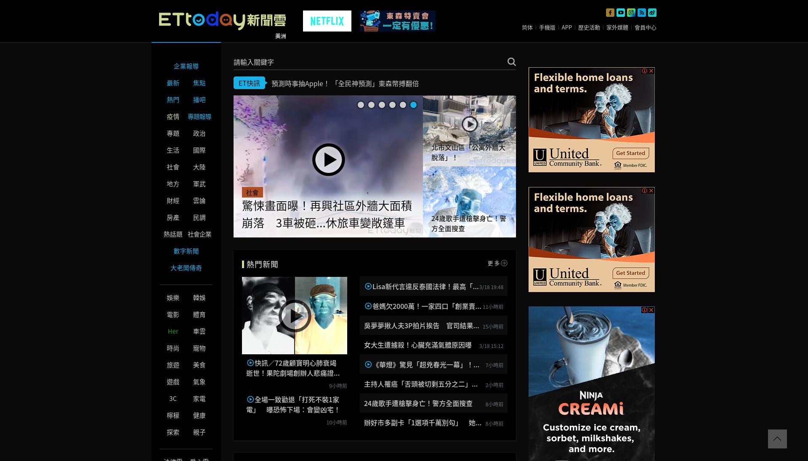Viewport: 808px width, 461px height.
Task: Open headline Lisa新代言違反泰國法律
Action: click(425, 287)
